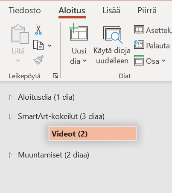Viewport: 172px width, 193px height.
Task: Expand the Aloitusdia section triangle
Action: [11, 98]
